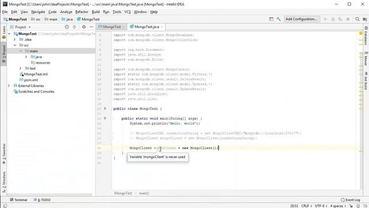This screenshot has height=208, width=369.
Task: Click the Collapse All icon in Project panel
Action: [74, 27]
